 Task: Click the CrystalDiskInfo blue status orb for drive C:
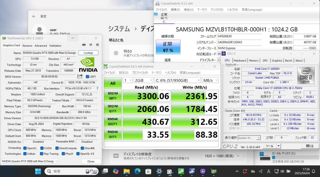click(156, 14)
